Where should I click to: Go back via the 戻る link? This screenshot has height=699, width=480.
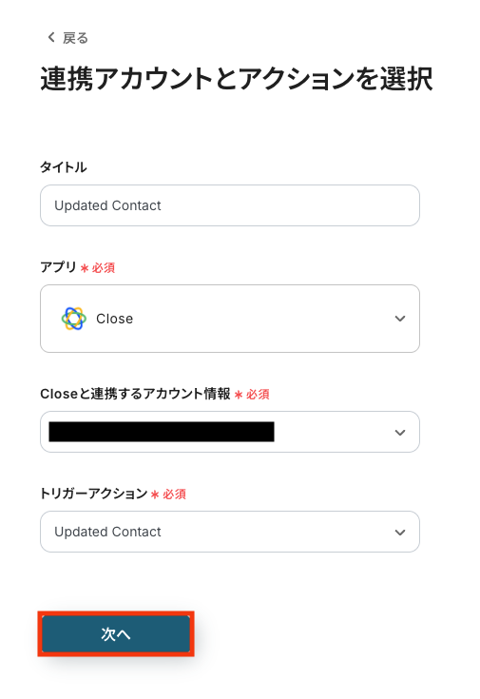tap(75, 38)
